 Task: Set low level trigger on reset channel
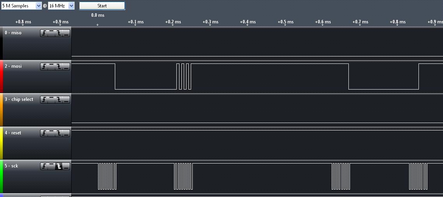click(66, 133)
